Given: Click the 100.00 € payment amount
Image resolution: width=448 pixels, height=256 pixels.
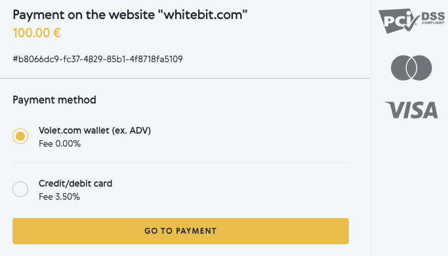Looking at the screenshot, I should coord(37,33).
